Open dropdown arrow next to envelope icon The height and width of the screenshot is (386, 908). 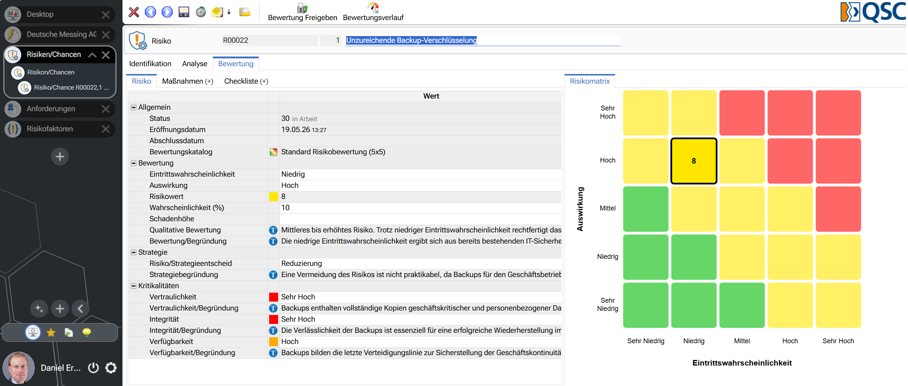tap(229, 12)
